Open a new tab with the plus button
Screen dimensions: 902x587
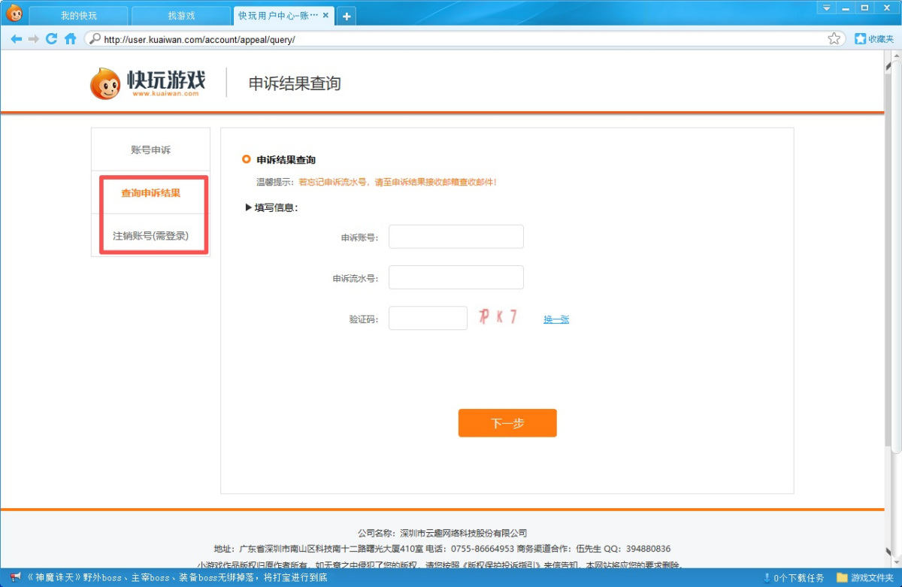347,16
